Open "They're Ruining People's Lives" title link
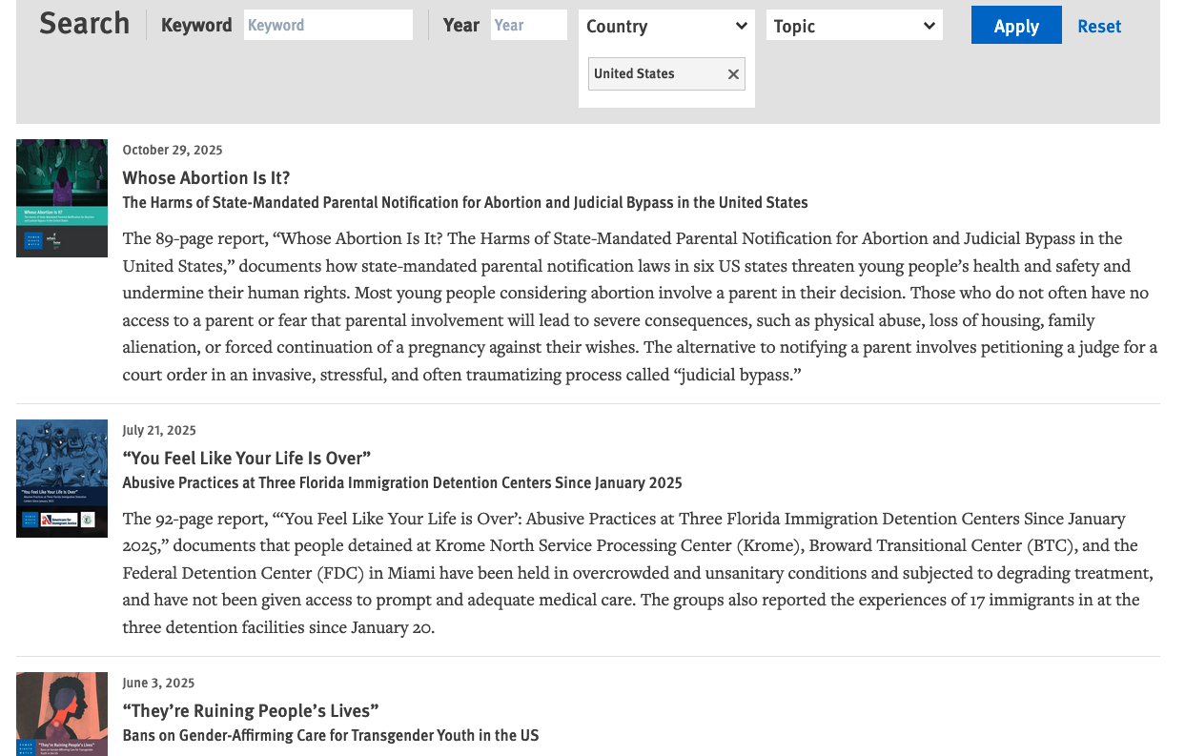 click(x=251, y=711)
